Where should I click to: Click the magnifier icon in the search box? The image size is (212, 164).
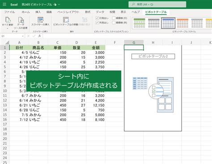pyautogui.click(x=133, y=4)
